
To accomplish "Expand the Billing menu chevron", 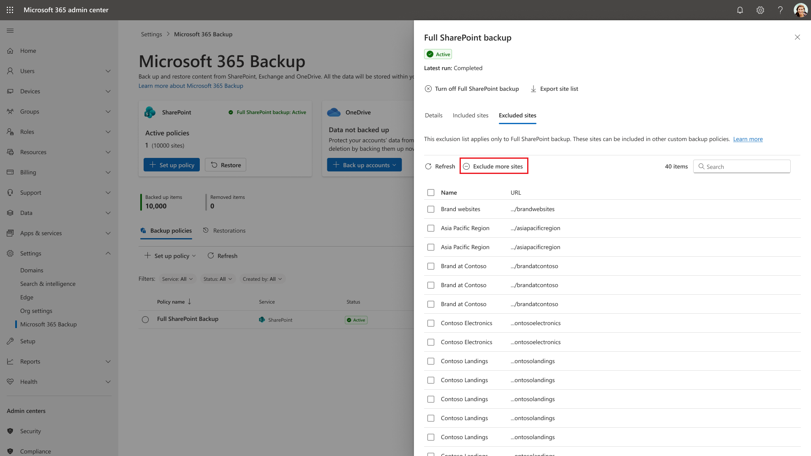I will (108, 172).
